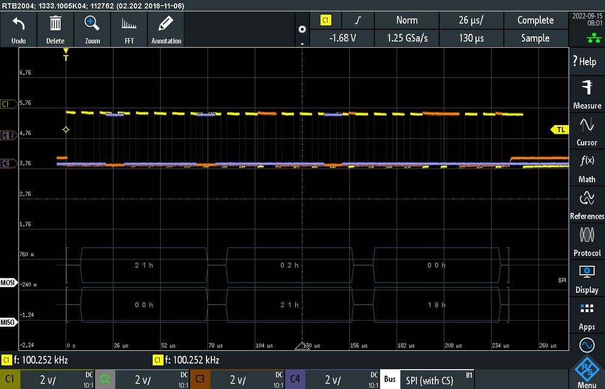Image resolution: width=605 pixels, height=389 pixels.
Task: Click MISO decoded byte 19h
Action: 437,304
